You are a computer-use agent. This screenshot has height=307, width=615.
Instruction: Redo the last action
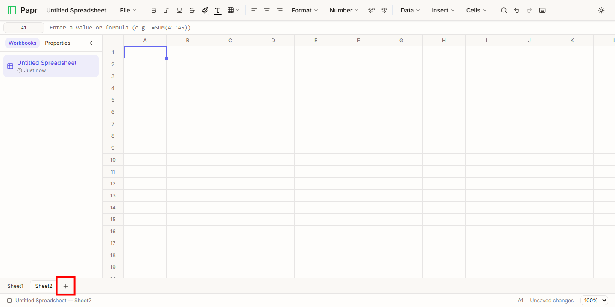point(530,10)
